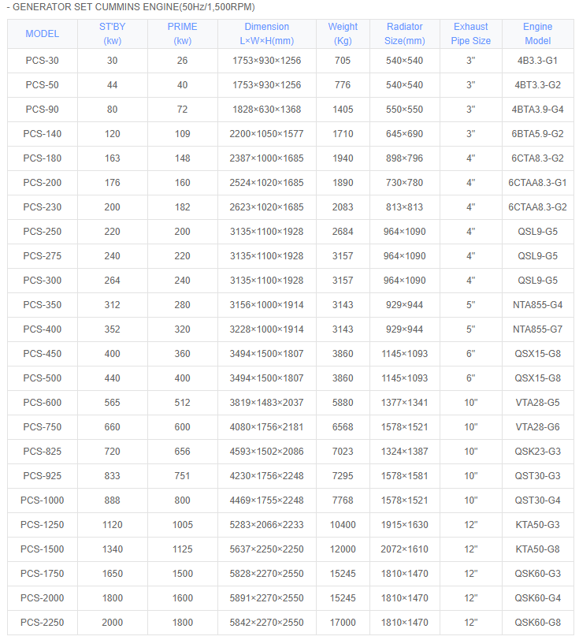This screenshot has height=640, width=579.
Task: Select the PCS-275 model cell
Action: [x=43, y=256]
